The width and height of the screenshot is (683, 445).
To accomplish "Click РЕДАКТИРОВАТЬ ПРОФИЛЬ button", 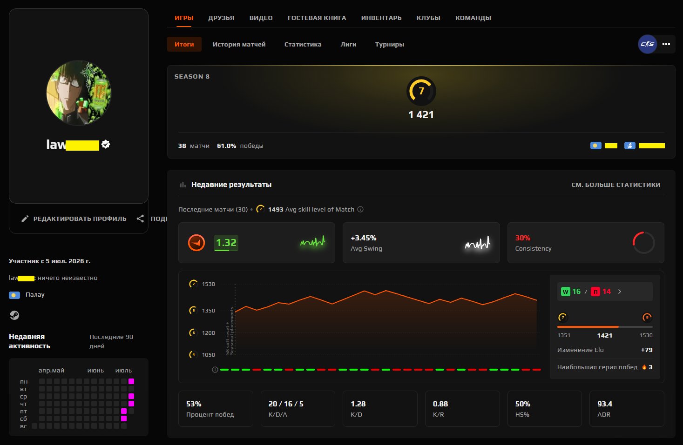I will pyautogui.click(x=74, y=219).
